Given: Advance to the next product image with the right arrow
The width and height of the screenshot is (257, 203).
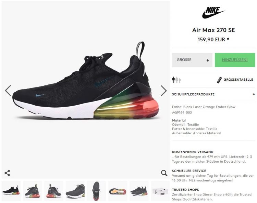Looking at the screenshot, I should [163, 91].
